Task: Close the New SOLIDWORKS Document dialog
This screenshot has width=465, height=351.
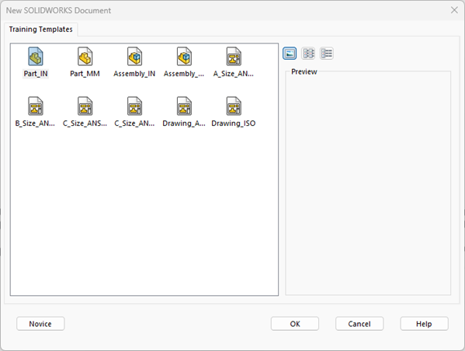Action: [454, 10]
